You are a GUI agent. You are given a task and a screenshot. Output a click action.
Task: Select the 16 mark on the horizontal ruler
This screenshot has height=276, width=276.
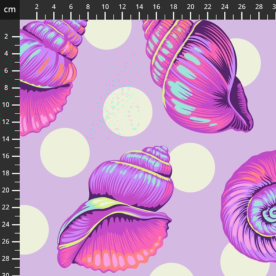pos(156,7)
